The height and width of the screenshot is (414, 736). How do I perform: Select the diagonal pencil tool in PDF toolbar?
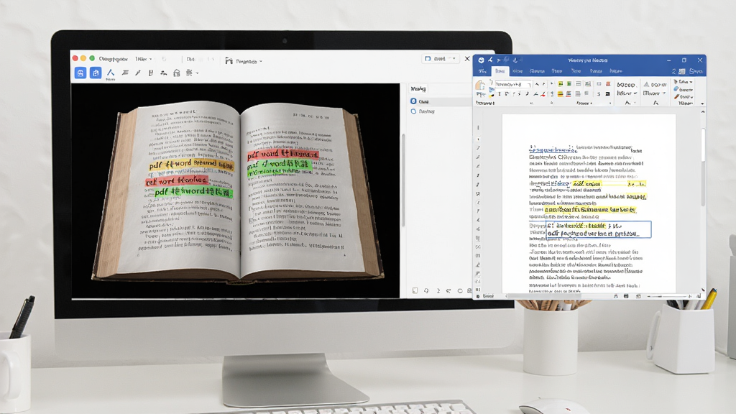(138, 73)
